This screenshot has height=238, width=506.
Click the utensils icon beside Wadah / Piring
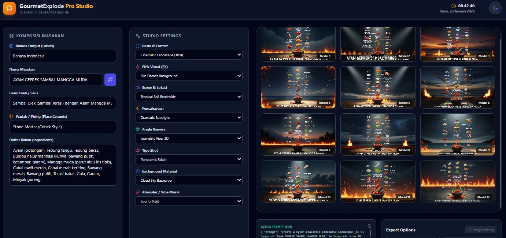[x=11, y=116]
